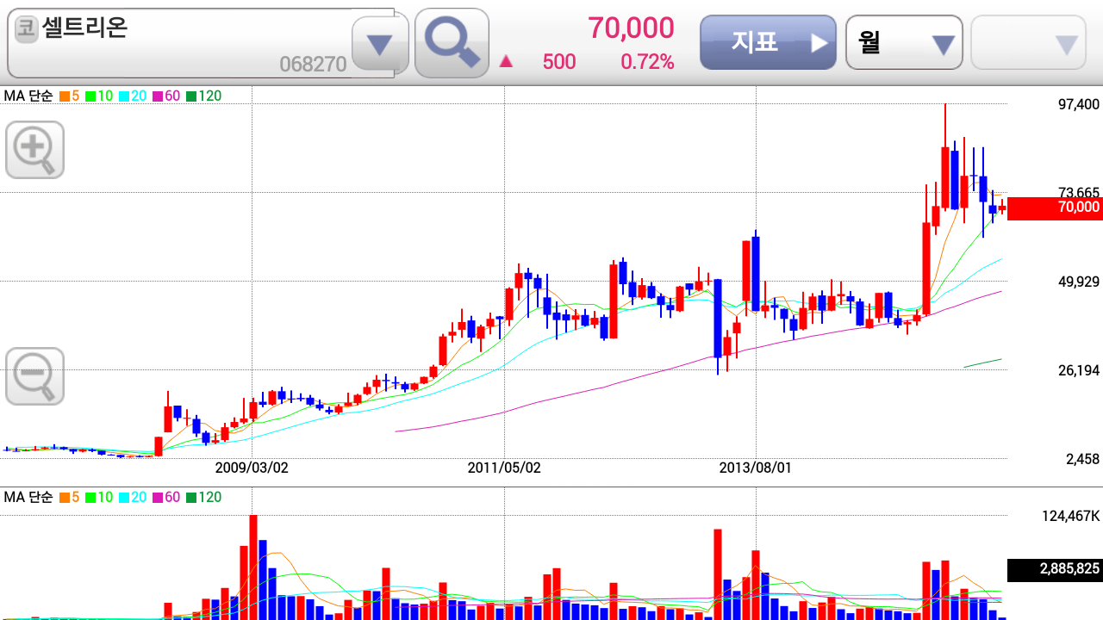Click the 26,194 axis label
Image resolution: width=1103 pixels, height=620 pixels.
click(x=1079, y=371)
